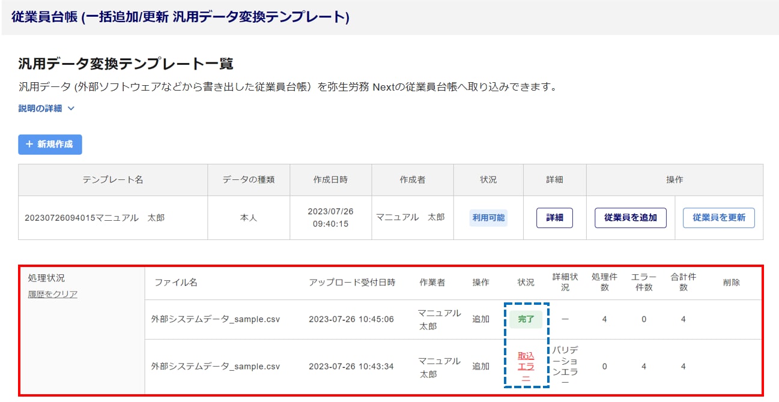The width and height of the screenshot is (779, 402).
Task: Click the 作成者 column header
Action: coord(413,180)
